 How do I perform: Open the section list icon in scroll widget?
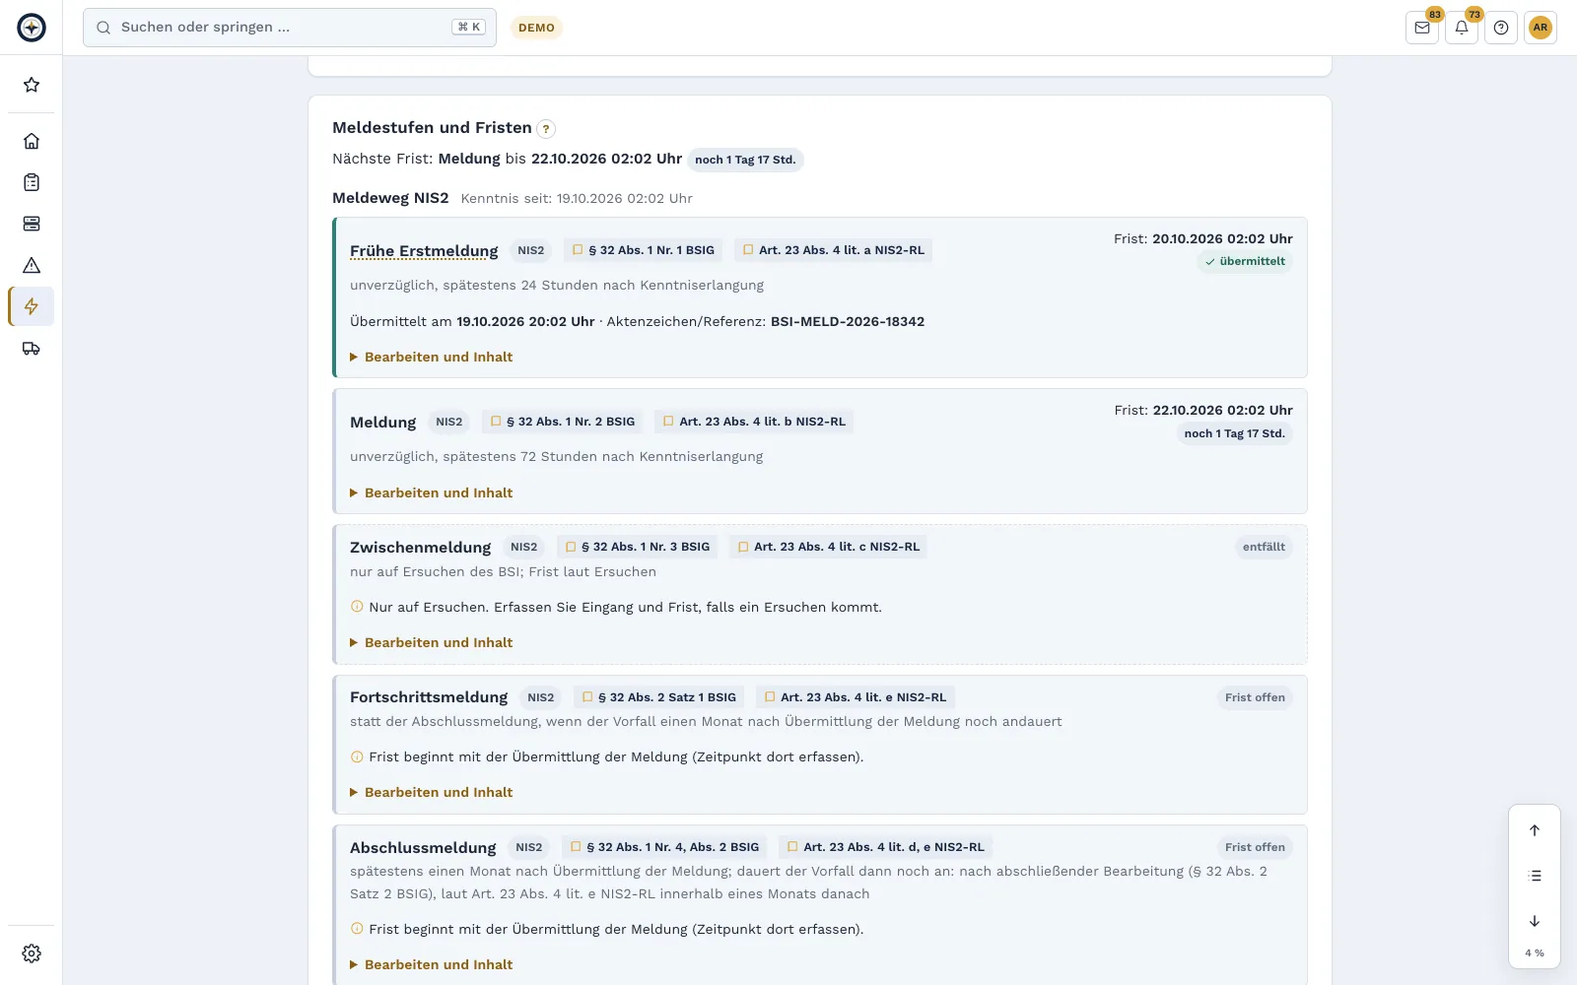pyautogui.click(x=1535, y=876)
